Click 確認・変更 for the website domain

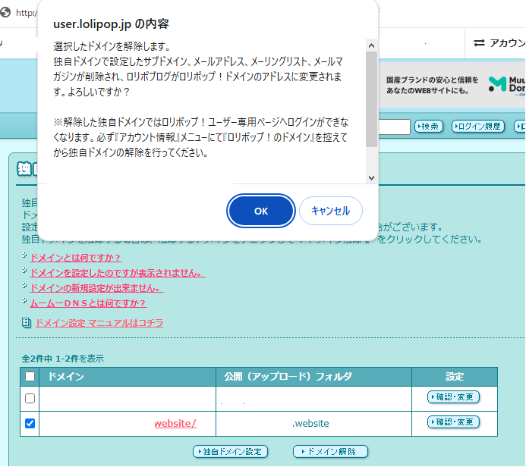coord(453,422)
